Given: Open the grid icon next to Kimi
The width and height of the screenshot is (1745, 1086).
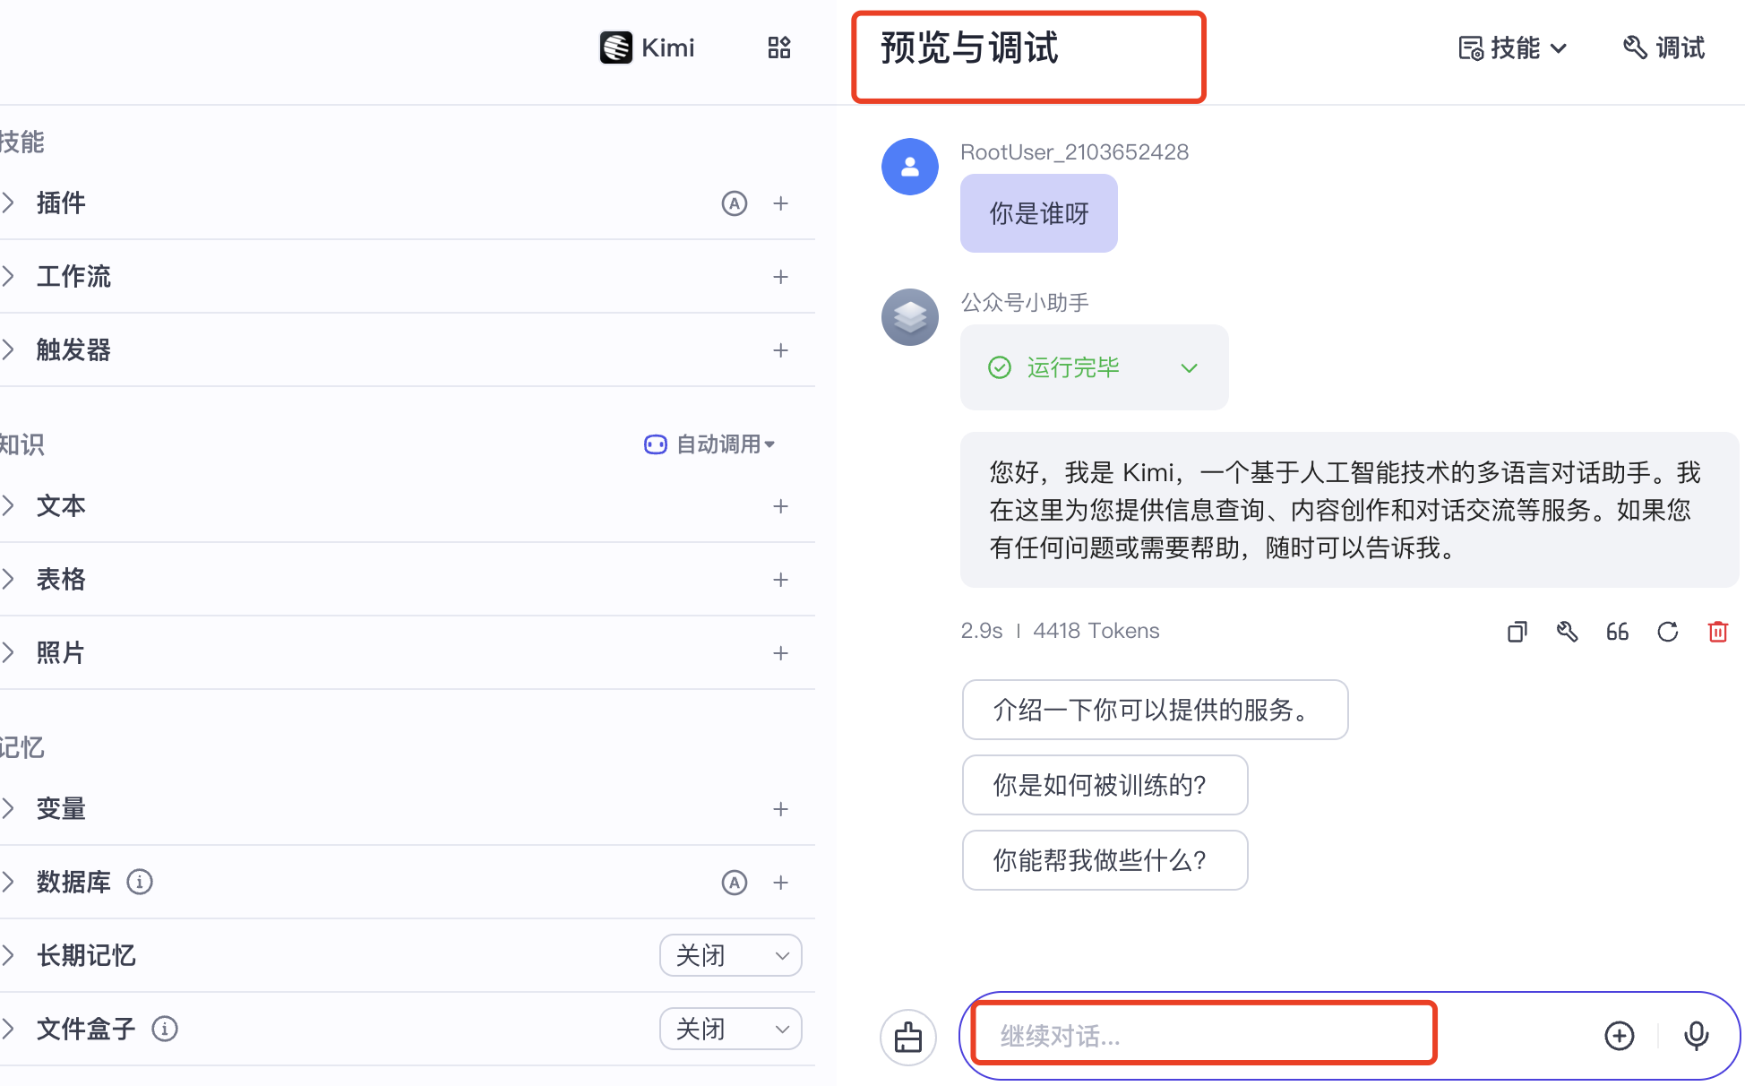Looking at the screenshot, I should click(779, 47).
